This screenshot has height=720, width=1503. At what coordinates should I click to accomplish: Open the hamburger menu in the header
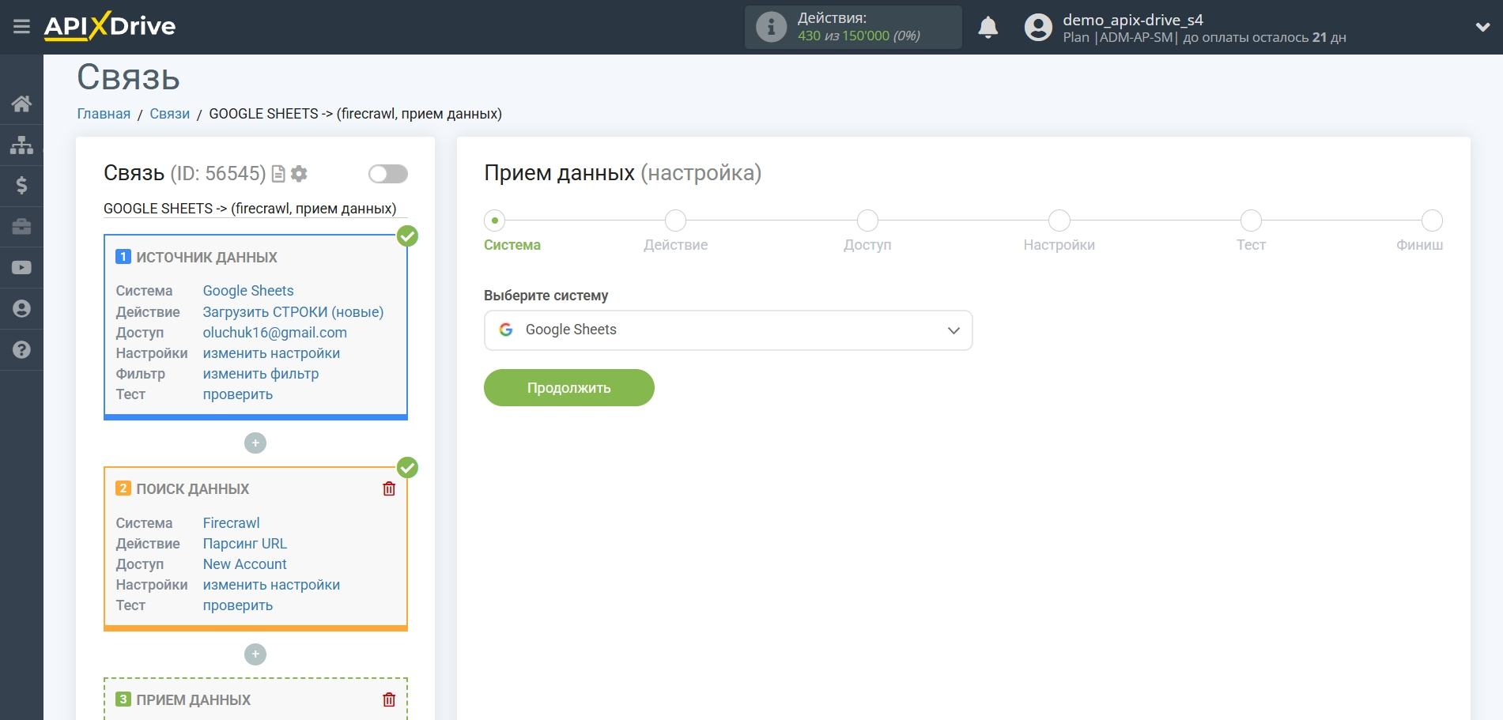pyautogui.click(x=21, y=27)
